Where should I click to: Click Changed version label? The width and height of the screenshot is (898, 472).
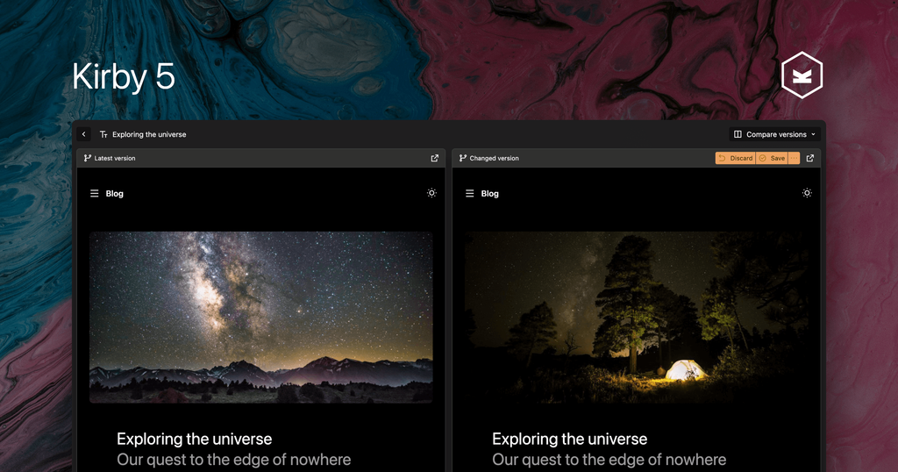coord(495,158)
